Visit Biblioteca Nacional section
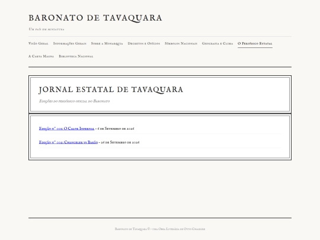 point(76,56)
